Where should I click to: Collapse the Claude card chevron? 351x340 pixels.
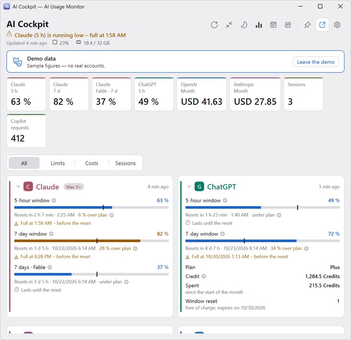[x=18, y=186]
